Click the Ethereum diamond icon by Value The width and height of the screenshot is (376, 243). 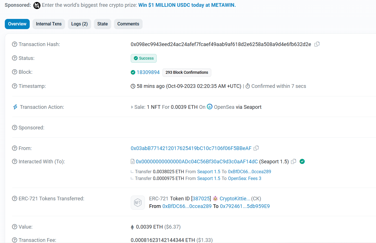click(x=132, y=227)
